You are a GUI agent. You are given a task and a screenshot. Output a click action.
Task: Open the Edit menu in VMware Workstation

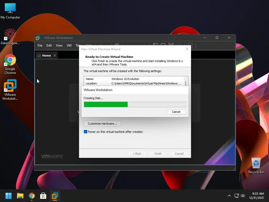click(49, 46)
